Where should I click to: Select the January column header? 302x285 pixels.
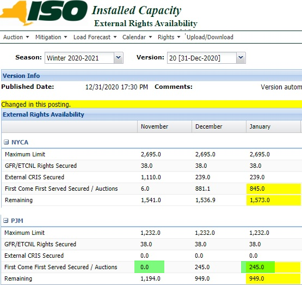[273, 126]
